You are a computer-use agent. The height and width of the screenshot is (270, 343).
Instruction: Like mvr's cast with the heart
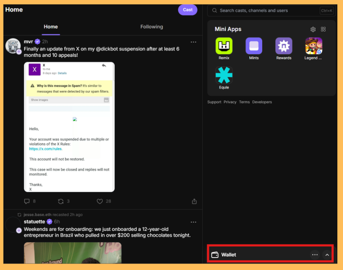coord(99,201)
